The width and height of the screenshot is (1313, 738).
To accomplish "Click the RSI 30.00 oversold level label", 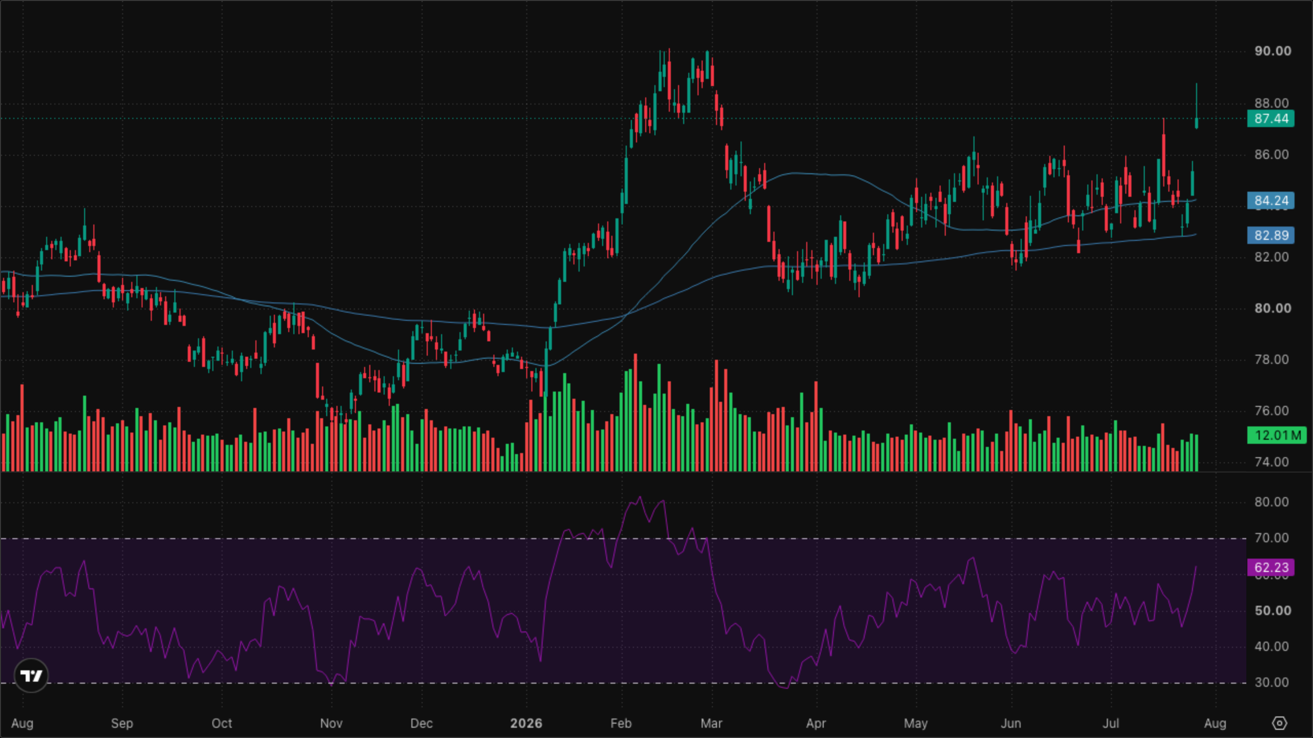I will click(x=1271, y=682).
